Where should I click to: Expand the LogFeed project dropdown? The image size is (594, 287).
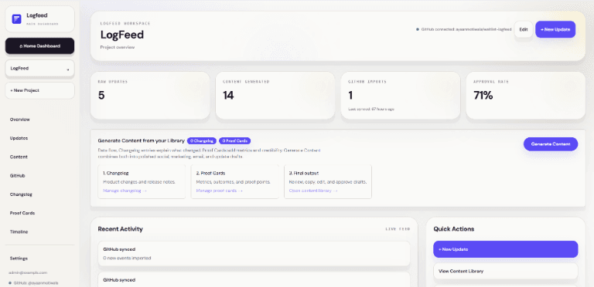click(39, 69)
